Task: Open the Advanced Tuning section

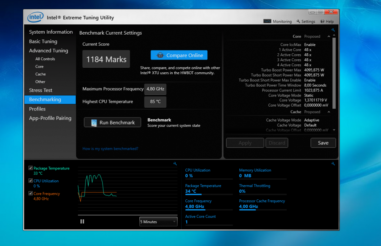Action: 49,51
